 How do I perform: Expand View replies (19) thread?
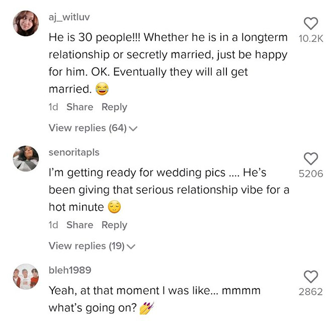click(92, 246)
